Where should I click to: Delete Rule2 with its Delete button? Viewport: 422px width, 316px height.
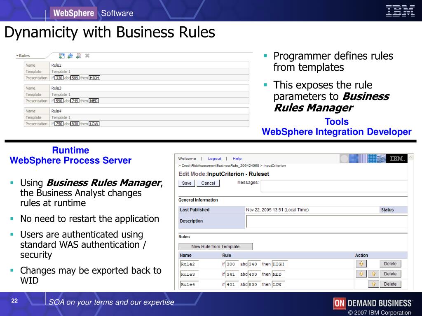(x=390, y=264)
